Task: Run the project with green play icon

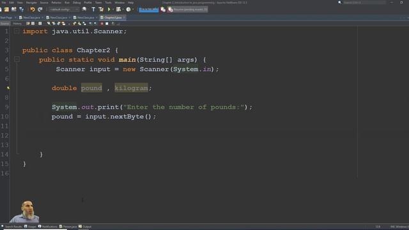Action: coord(109,10)
